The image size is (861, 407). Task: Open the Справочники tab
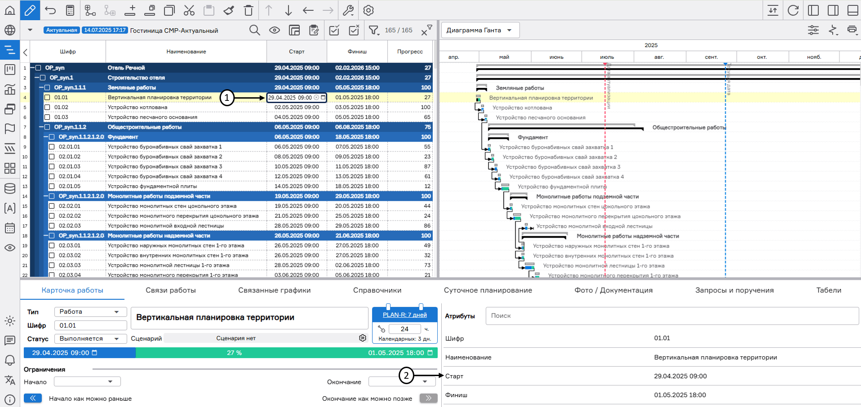coord(377,290)
